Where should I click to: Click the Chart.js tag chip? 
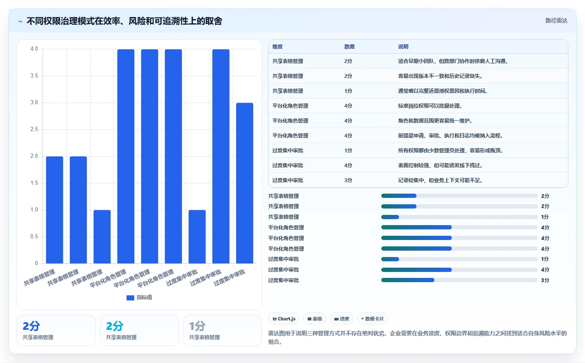284,319
